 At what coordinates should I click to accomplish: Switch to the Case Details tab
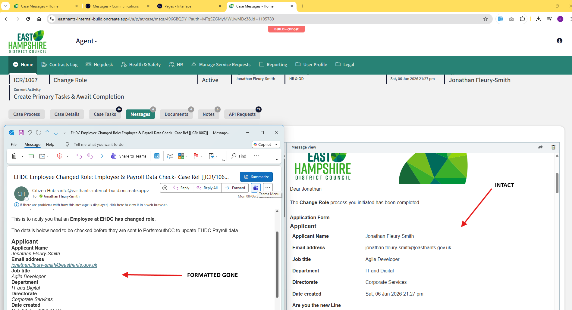[67, 114]
